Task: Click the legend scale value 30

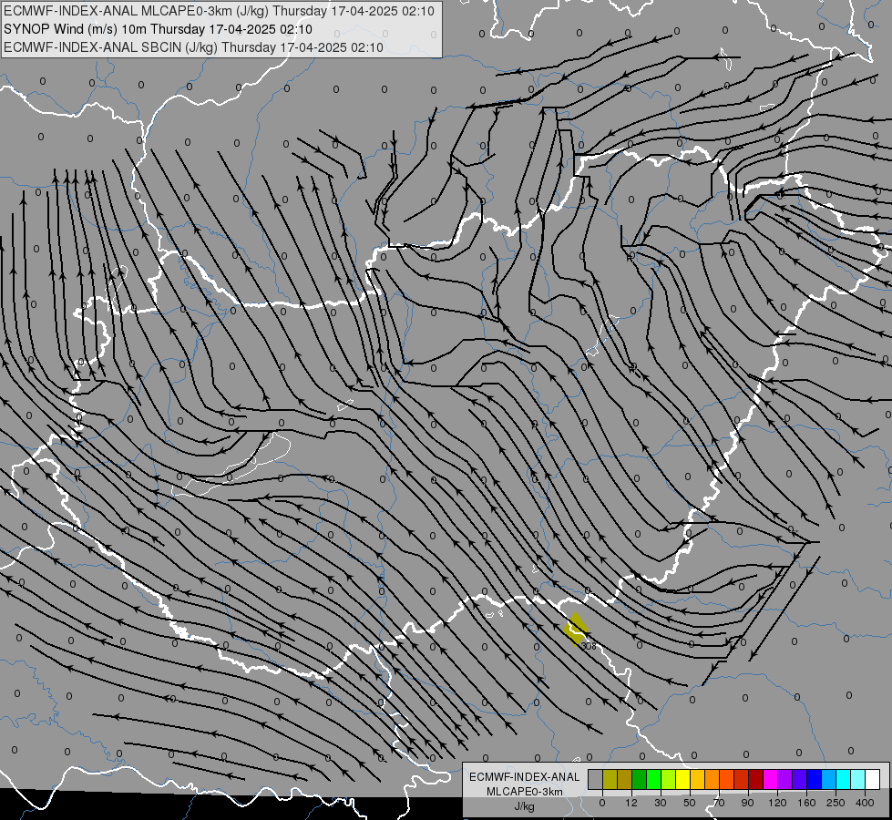Action: (661, 803)
